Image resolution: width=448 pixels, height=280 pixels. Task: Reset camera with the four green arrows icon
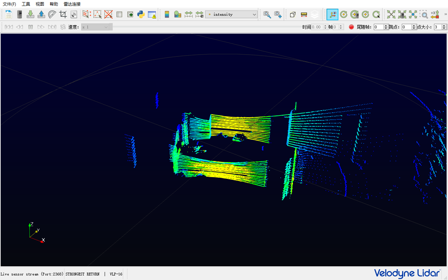point(391,14)
